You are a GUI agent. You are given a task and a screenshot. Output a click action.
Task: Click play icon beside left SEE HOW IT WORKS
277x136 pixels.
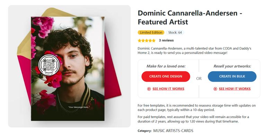149,89
